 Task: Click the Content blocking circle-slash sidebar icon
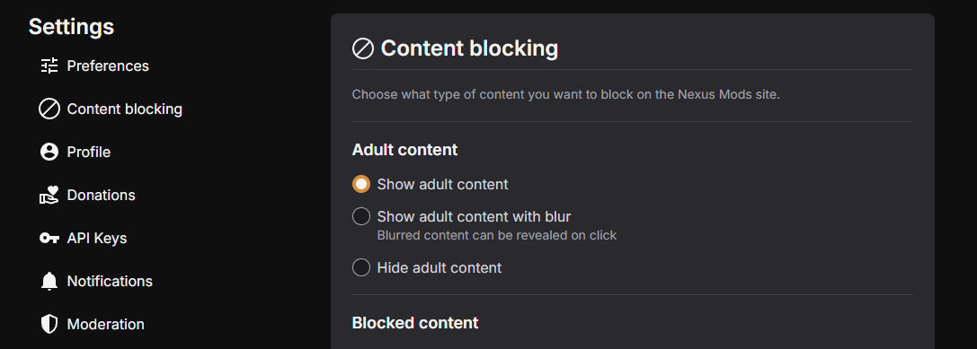tap(49, 109)
